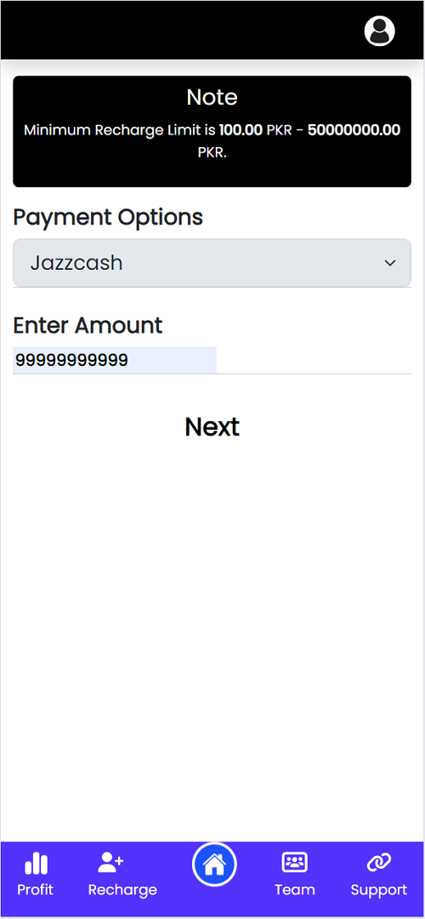This screenshot has width=425, height=919.
Task: Click the Recharge add-user icon
Action: click(110, 862)
